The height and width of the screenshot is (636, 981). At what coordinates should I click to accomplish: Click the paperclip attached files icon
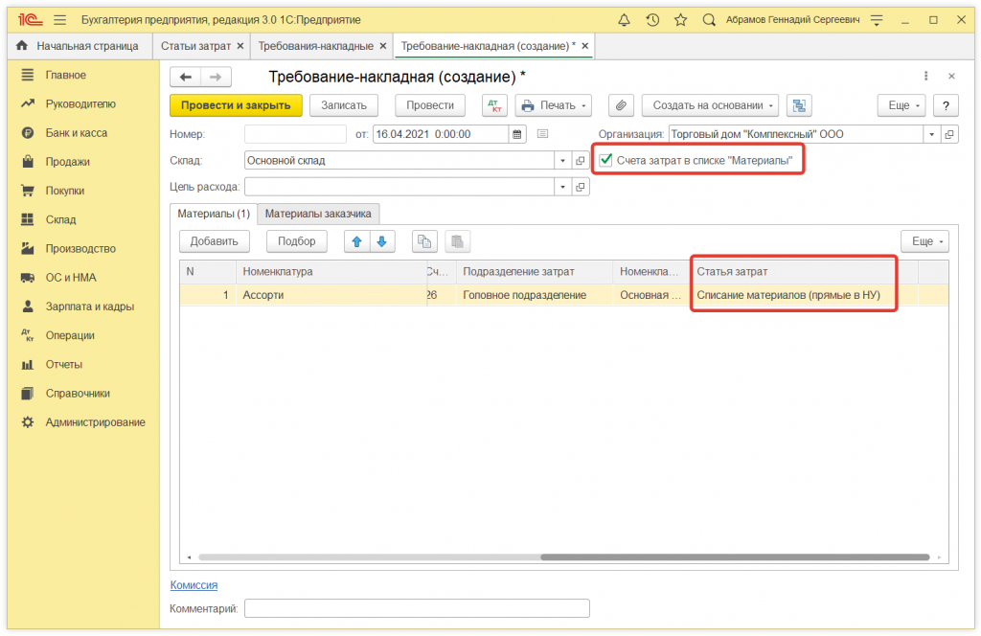tap(622, 105)
